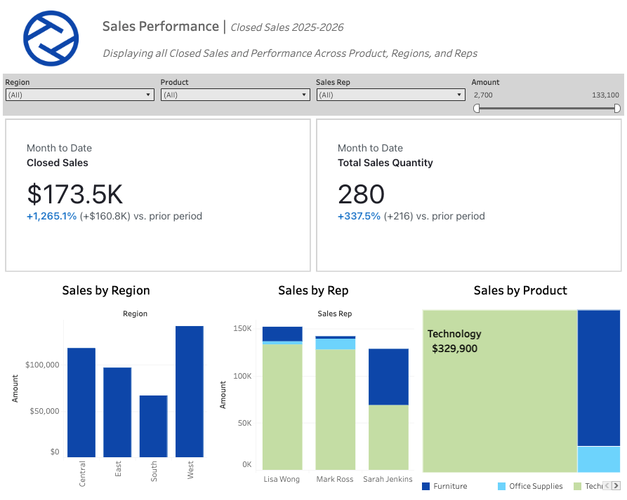This screenshot has width=627, height=500.
Task: Open the Product filter dropdown
Action: (305, 94)
